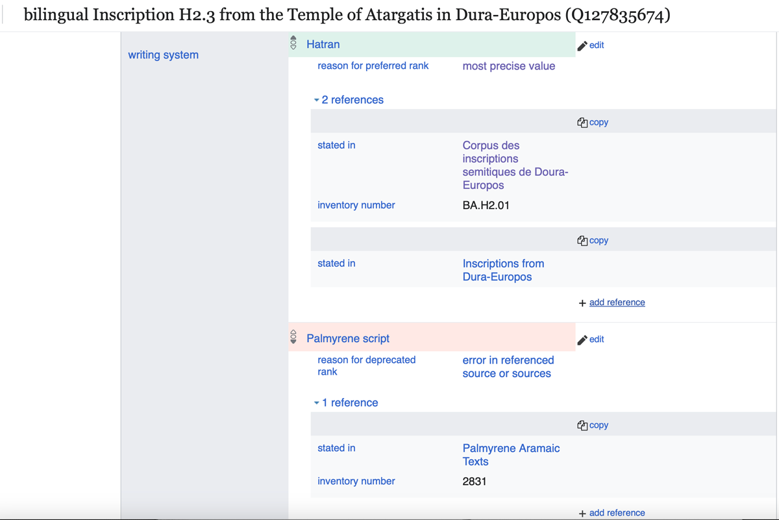This screenshot has width=779, height=520.
Task: Follow the most precise value link
Action: (508, 66)
